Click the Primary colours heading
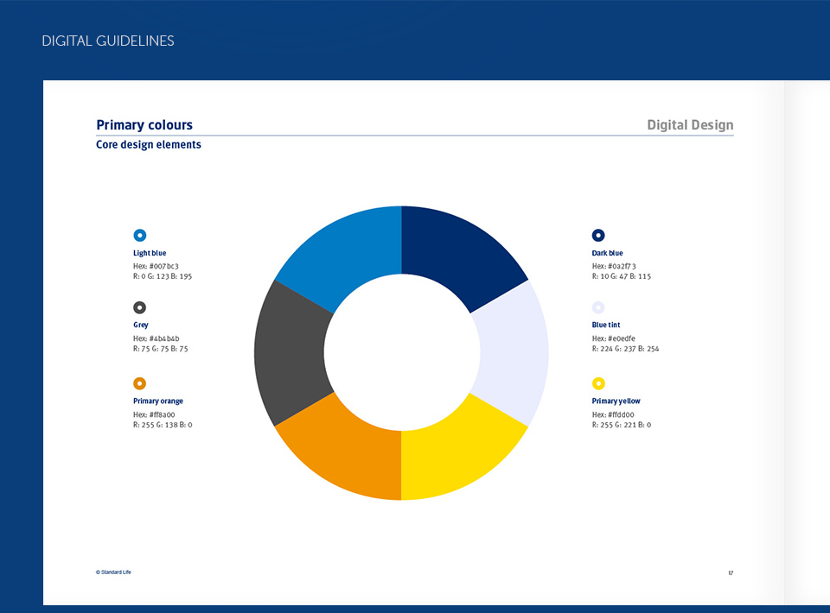Screen dimensions: 830x613 point(144,125)
